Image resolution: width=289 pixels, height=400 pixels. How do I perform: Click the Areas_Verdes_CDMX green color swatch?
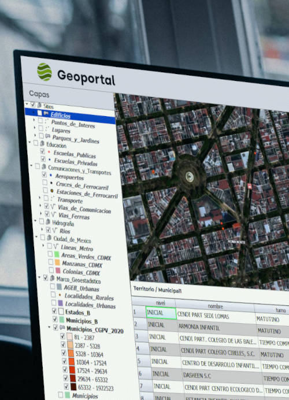pyautogui.click(x=57, y=254)
